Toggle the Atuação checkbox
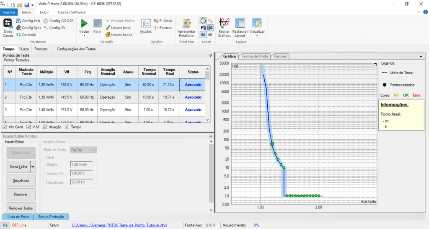The height and width of the screenshot is (229, 429). click(45, 127)
